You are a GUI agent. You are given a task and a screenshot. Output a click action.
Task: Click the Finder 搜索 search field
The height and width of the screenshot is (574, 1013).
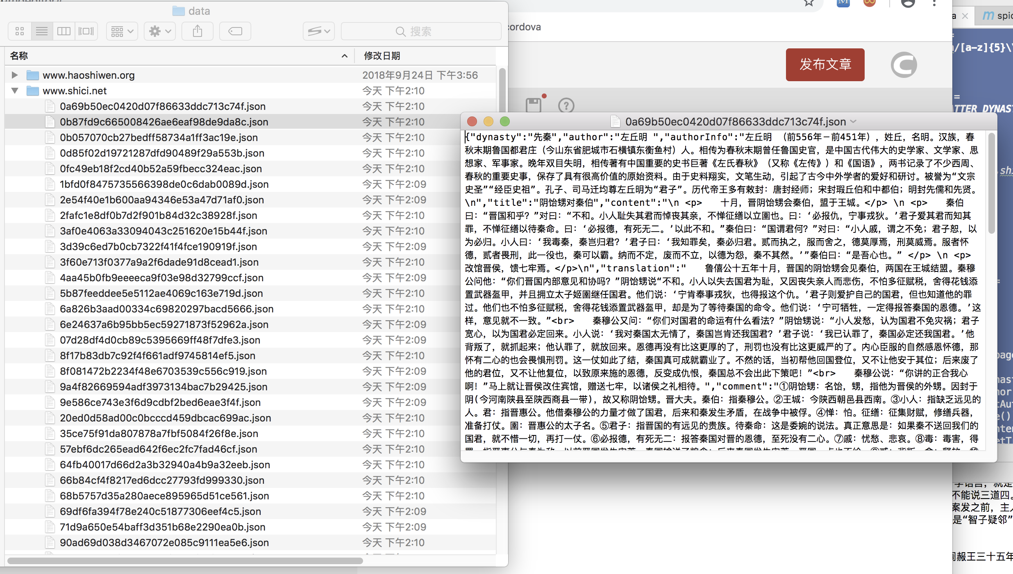tap(421, 31)
